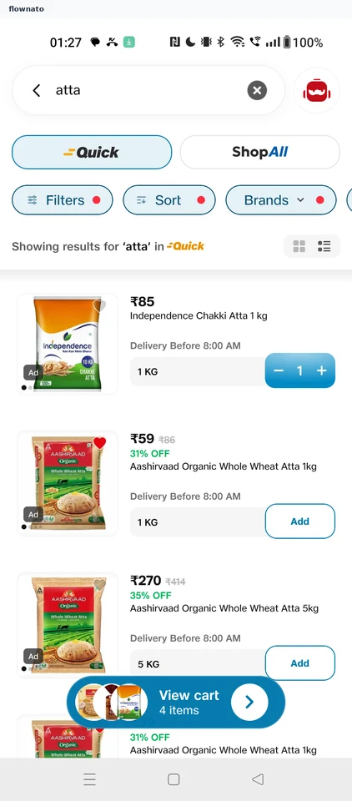Image resolution: width=352 pixels, height=801 pixels.
Task: Add Aashirvaad Organic Atta 5kg to cart
Action: pos(300,663)
